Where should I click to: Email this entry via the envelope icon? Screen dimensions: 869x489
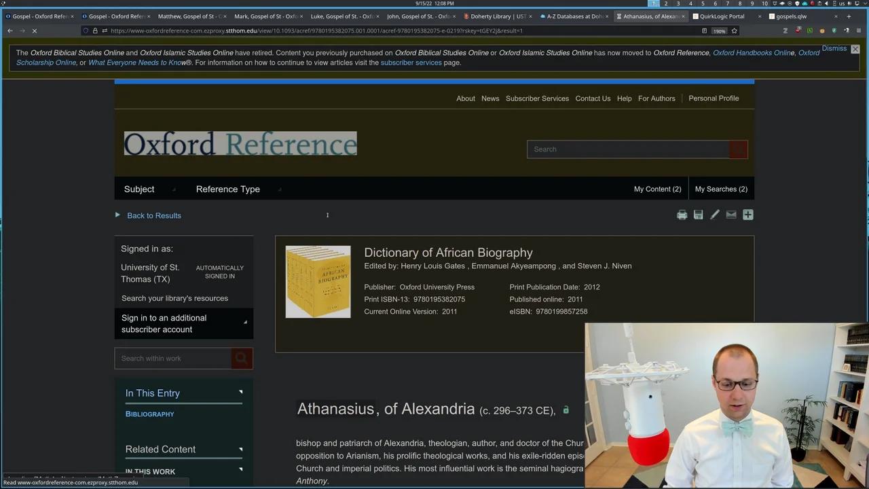pos(731,215)
